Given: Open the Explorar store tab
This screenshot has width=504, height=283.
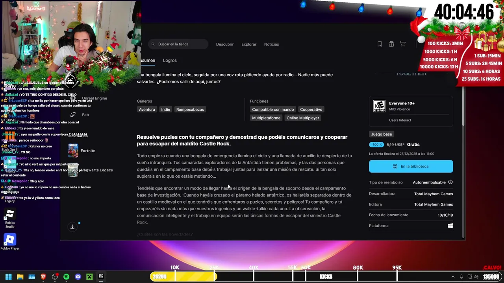Looking at the screenshot, I should click(x=249, y=44).
